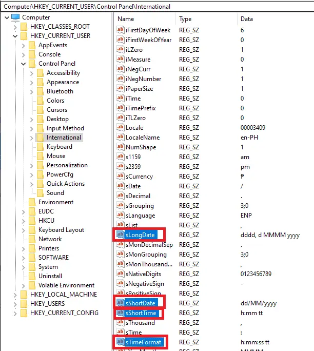Collapse the Control Panel key

(x=23, y=64)
